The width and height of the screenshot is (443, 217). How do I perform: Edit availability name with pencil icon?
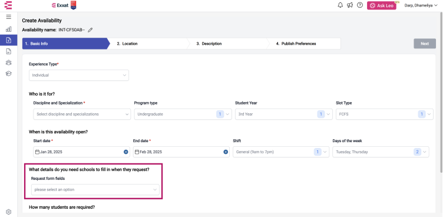tap(90, 30)
